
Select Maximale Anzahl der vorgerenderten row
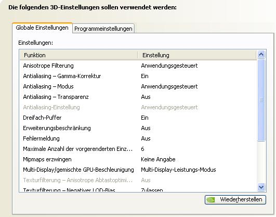(x=138, y=149)
